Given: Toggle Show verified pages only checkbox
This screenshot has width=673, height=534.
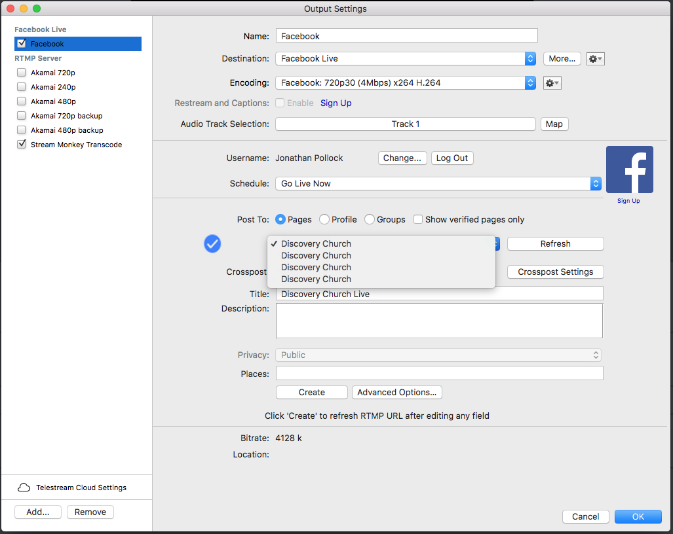Looking at the screenshot, I should 418,220.
